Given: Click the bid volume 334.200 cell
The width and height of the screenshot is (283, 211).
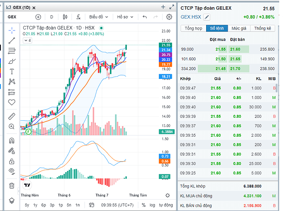Looking at the screenshot, I should (188, 69).
